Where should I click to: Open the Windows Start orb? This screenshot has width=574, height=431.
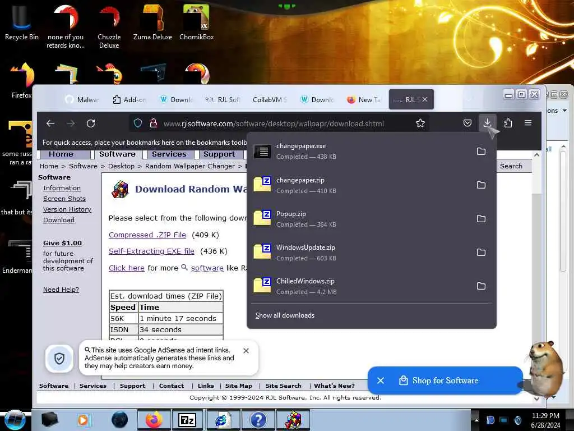point(15,420)
